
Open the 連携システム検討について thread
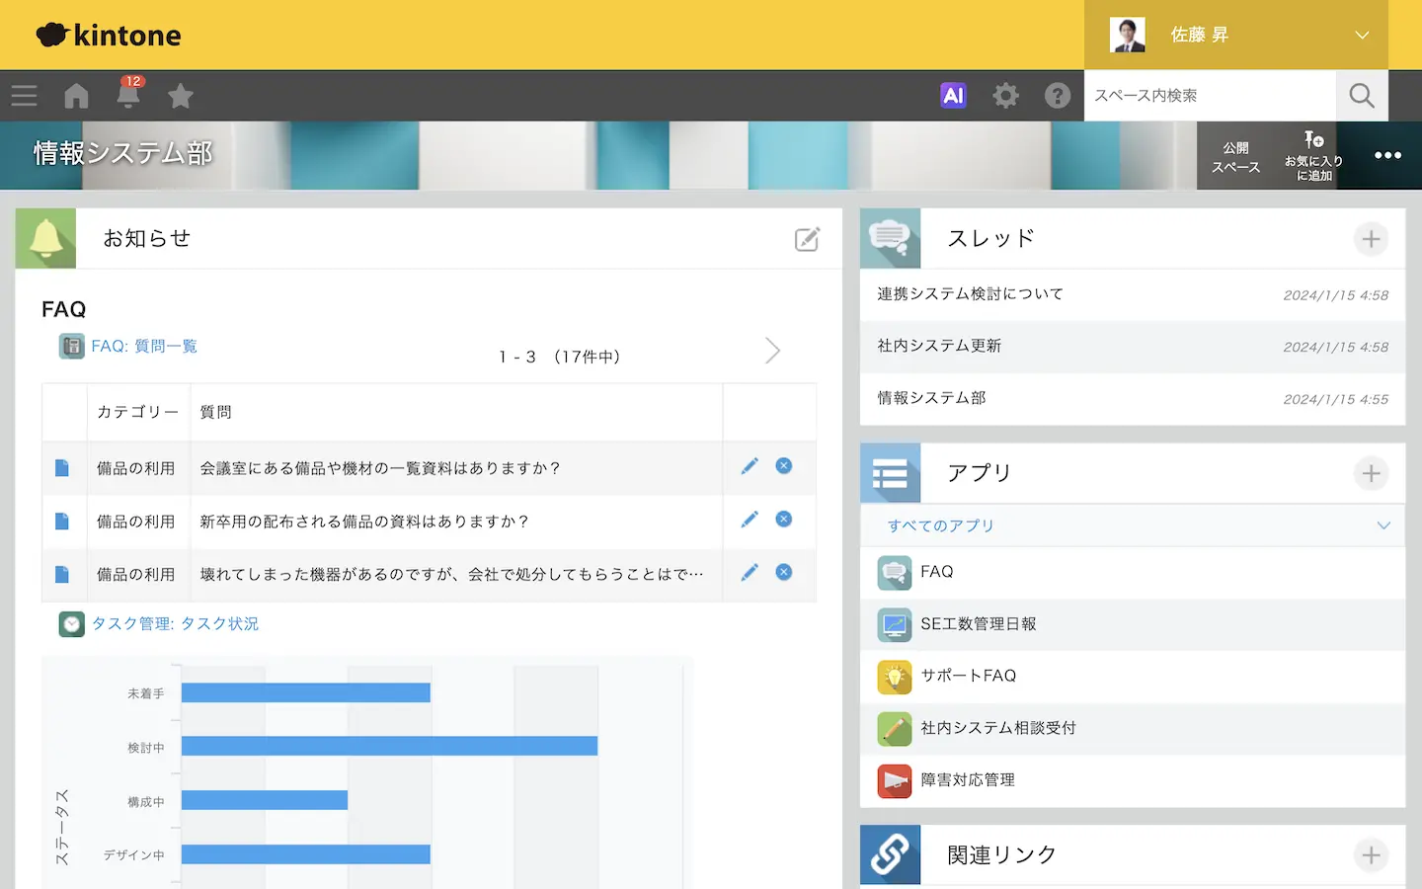(x=970, y=294)
